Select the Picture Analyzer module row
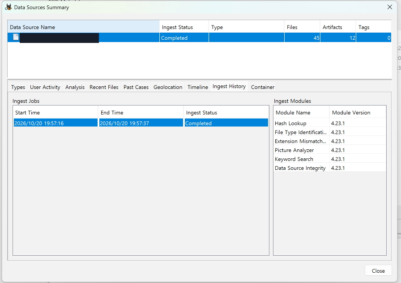The image size is (401, 283). (330, 150)
